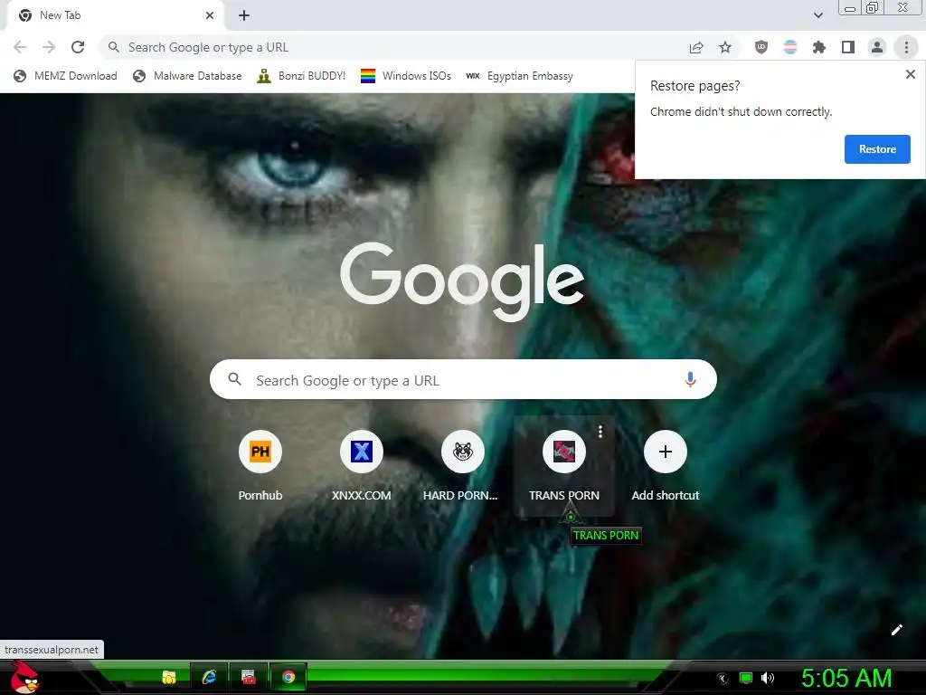Go back with the back arrow
The height and width of the screenshot is (695, 926).
20,47
